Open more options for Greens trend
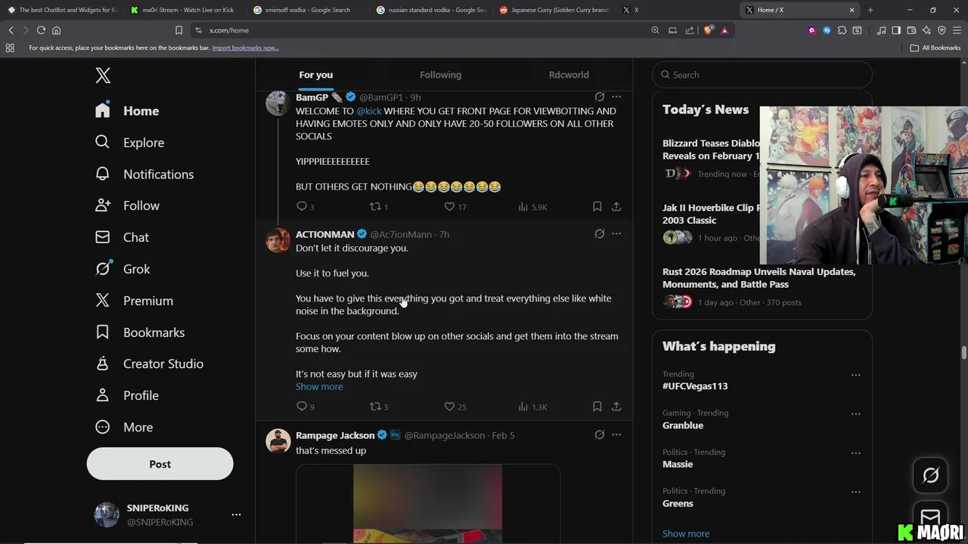Screen dimensions: 968x544 [x=855, y=492]
